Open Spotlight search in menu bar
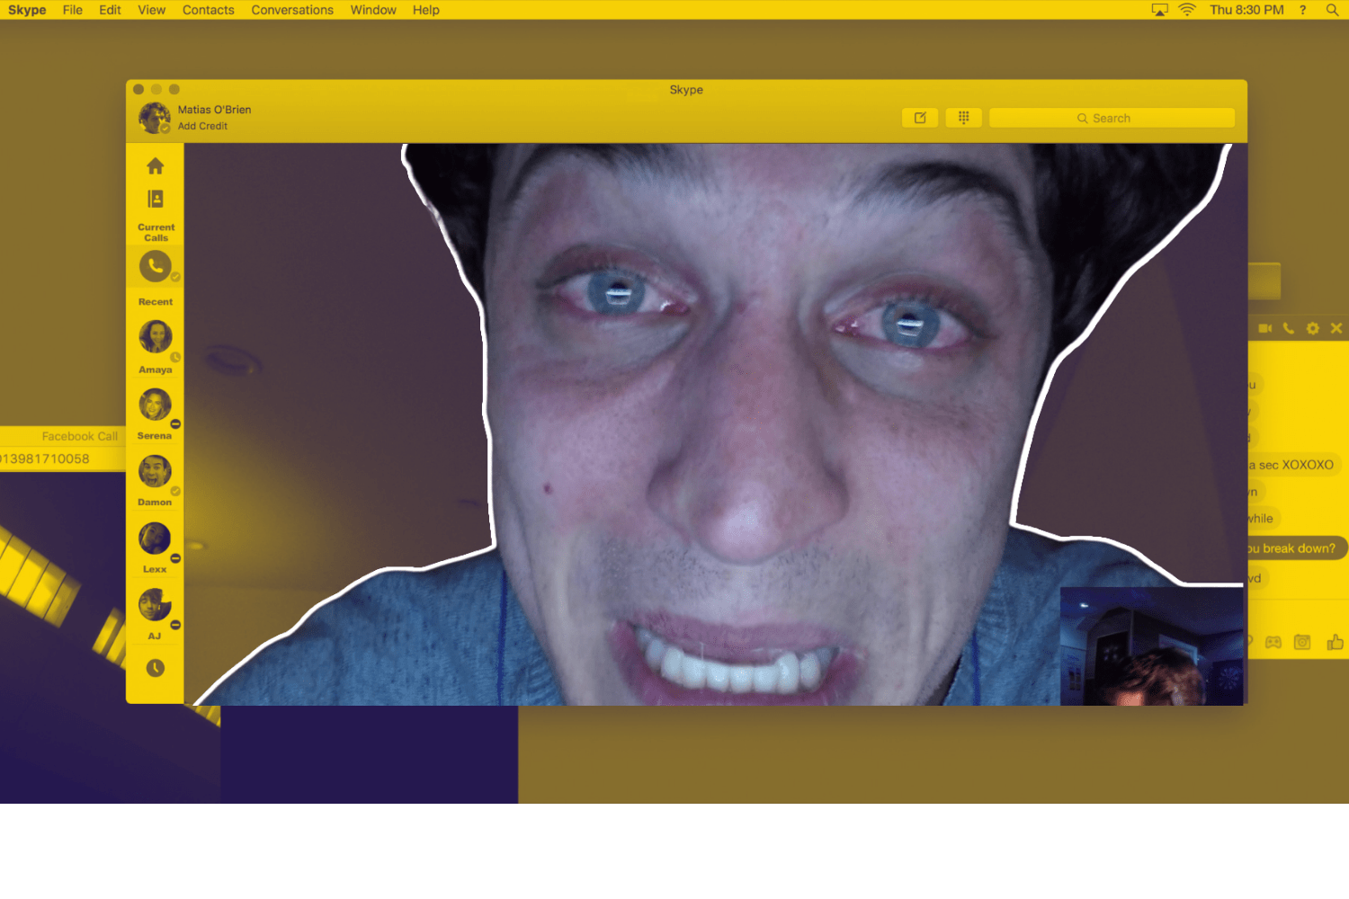Image resolution: width=1349 pixels, height=899 pixels. [1332, 10]
